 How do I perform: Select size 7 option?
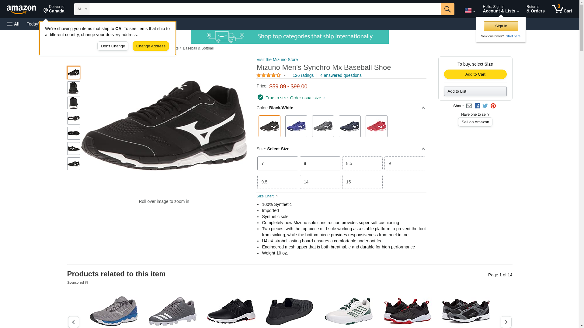point(277,163)
